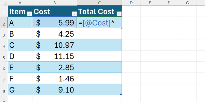Open the Total Cost column filter dropdown
Image resolution: width=205 pixels, height=102 pixels.
pos(119,14)
